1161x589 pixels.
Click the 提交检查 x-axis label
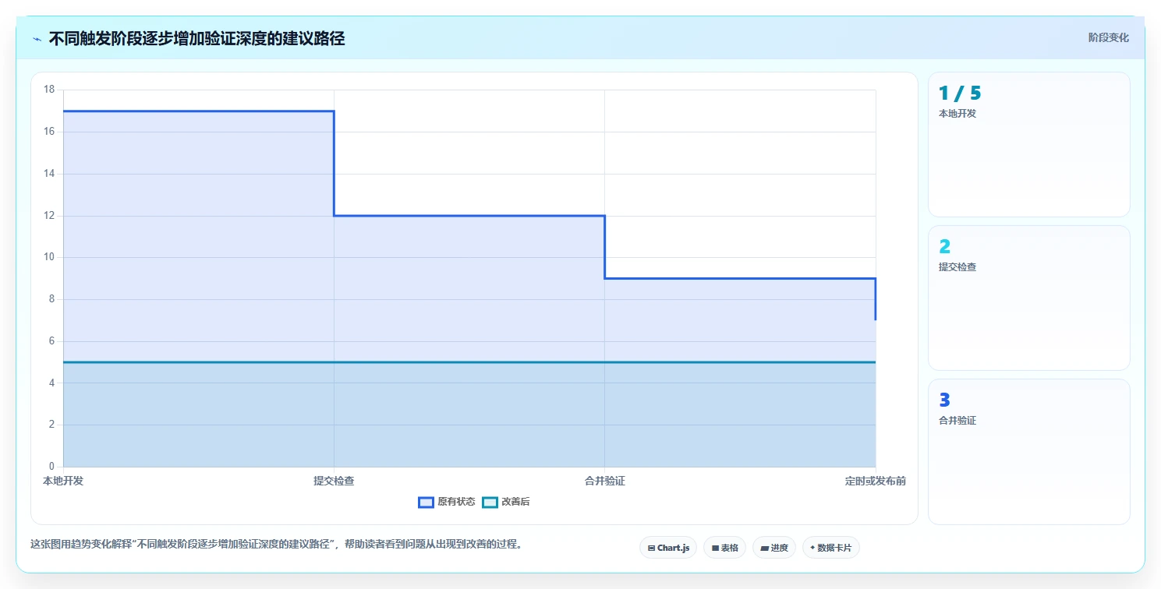coord(334,481)
